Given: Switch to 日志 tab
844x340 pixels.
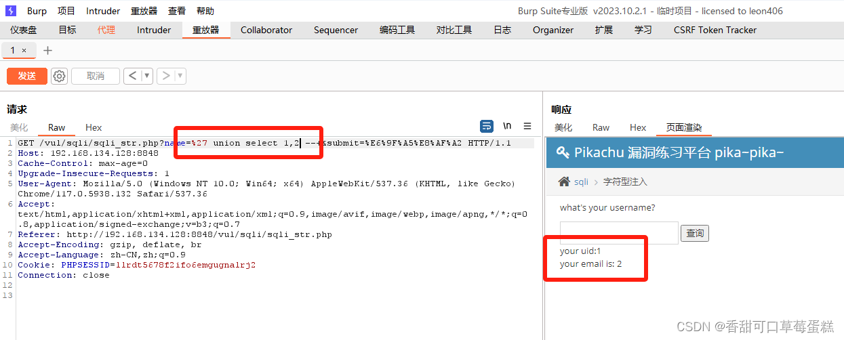Looking at the screenshot, I should [502, 30].
